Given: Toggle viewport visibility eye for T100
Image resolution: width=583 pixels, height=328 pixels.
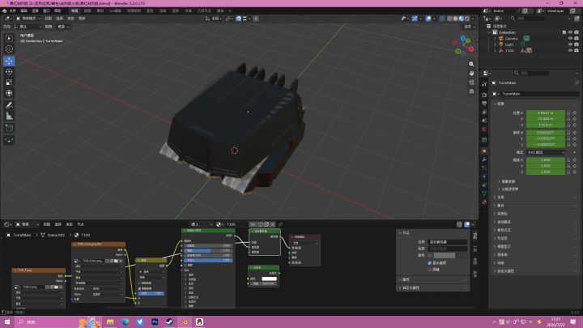Looking at the screenshot, I should (570, 50).
